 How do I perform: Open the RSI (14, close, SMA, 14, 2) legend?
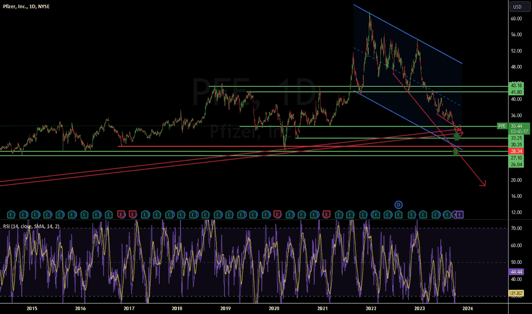(31, 226)
